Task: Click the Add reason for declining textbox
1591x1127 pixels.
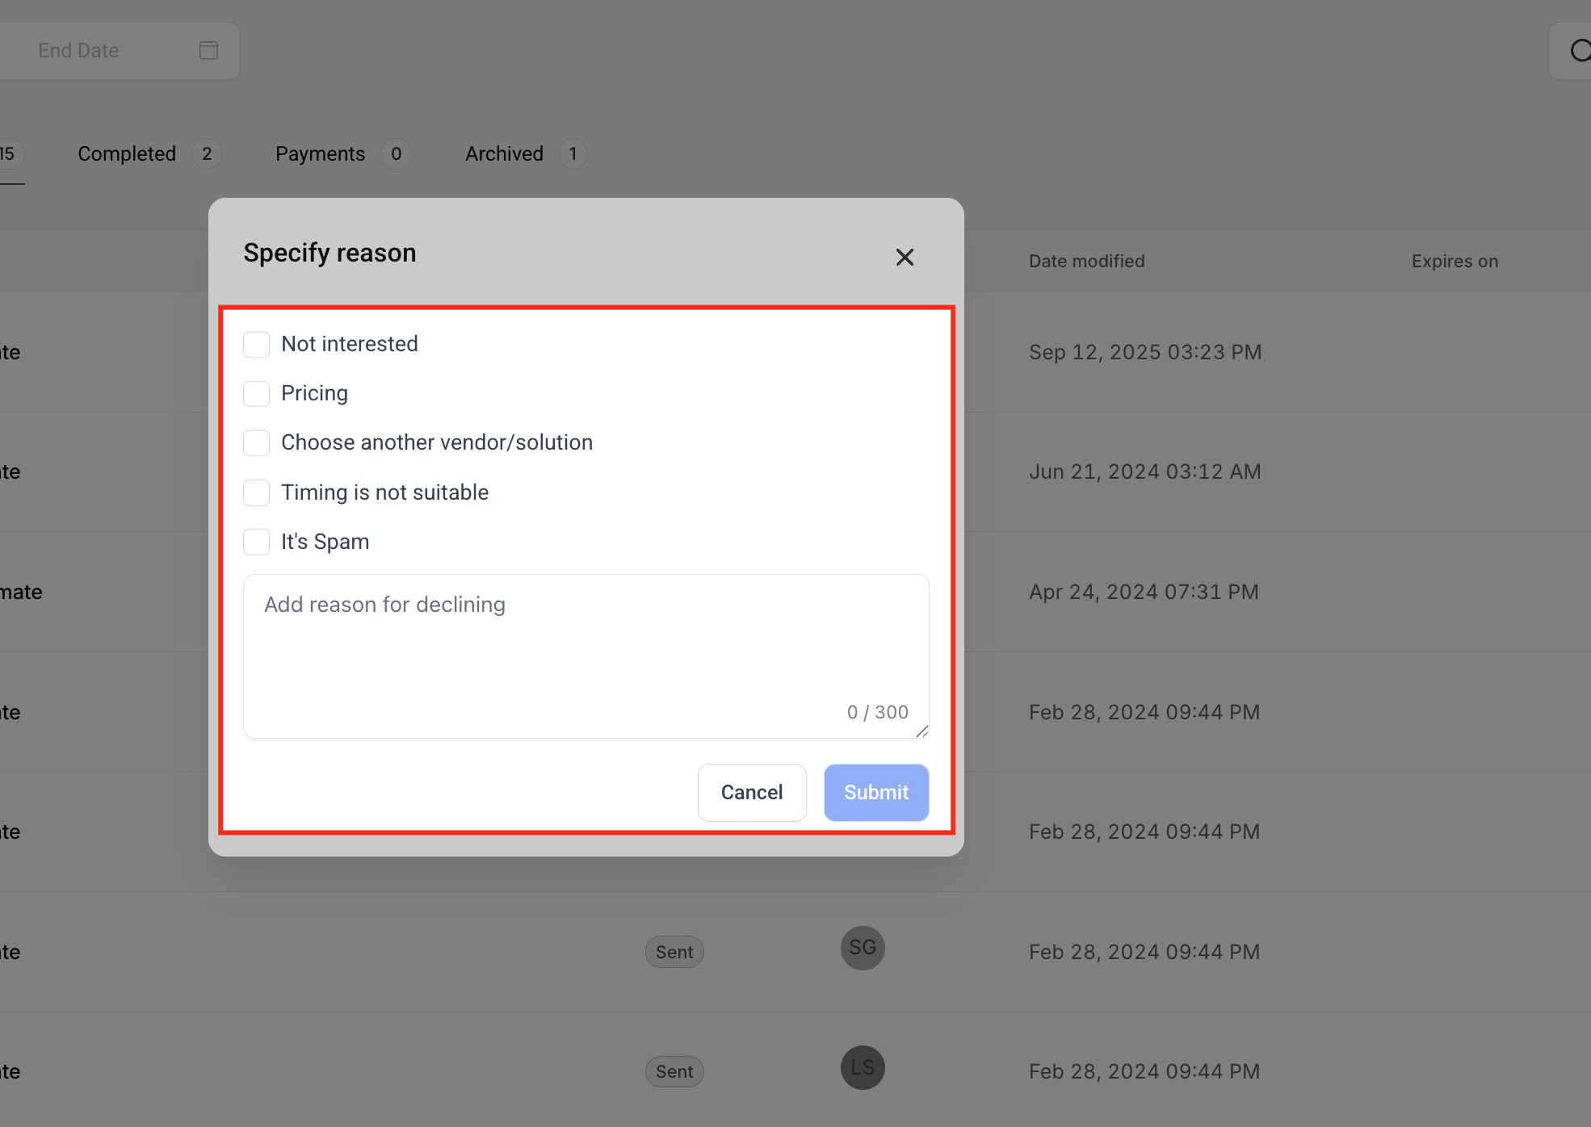Action: pyautogui.click(x=585, y=646)
